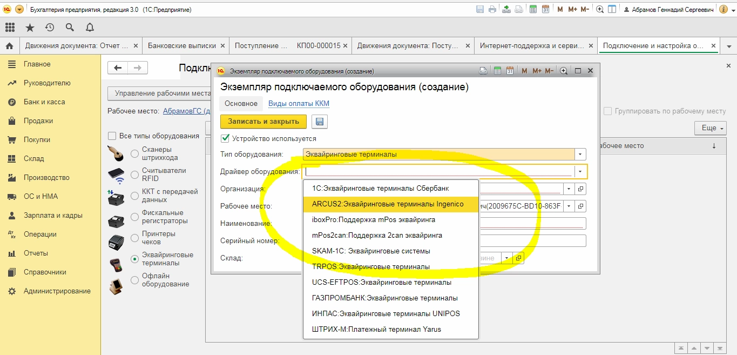Follow the 'Виды оплаты ККМ' link
Image resolution: width=737 pixels, height=355 pixels.
(299, 104)
